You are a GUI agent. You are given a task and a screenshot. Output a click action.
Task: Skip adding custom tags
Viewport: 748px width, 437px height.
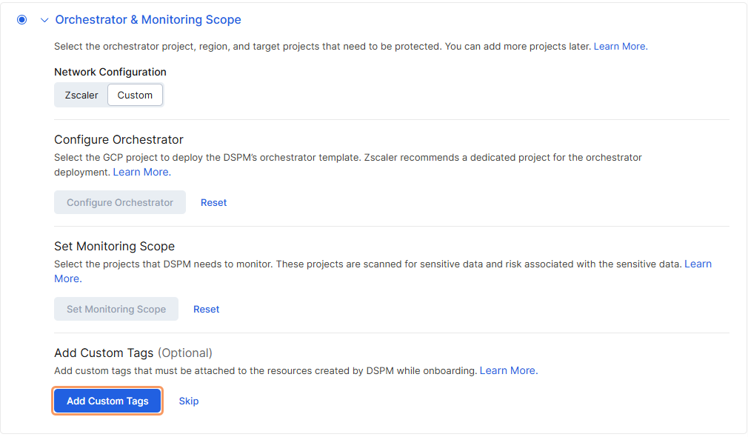point(189,401)
